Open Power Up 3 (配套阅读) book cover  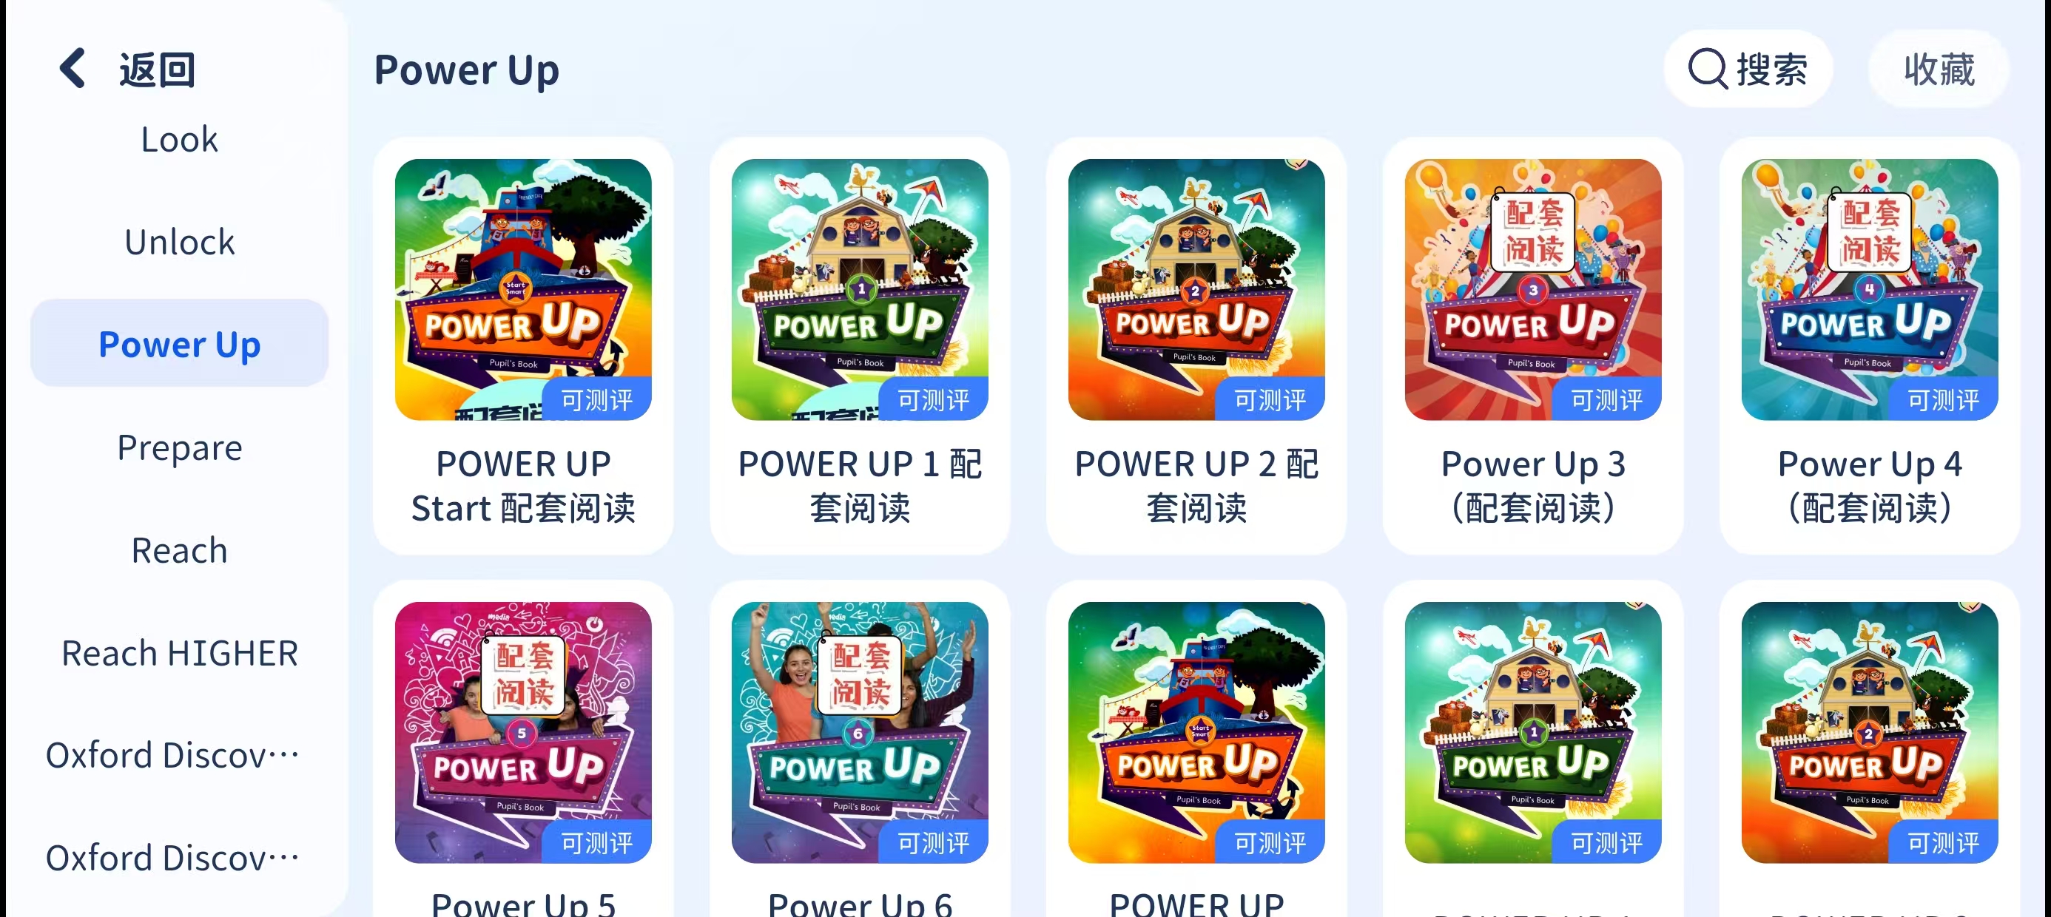[x=1534, y=290]
